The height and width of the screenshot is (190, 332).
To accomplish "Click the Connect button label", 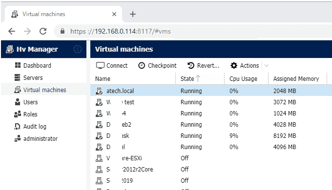I will [117, 65].
